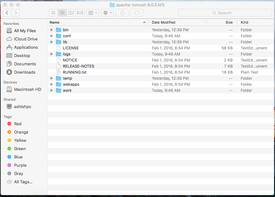This screenshot has height=197, width=275.
Task: Click the apache-tomcat-9.0.0.M3 title folder icon
Action: point(112,5)
